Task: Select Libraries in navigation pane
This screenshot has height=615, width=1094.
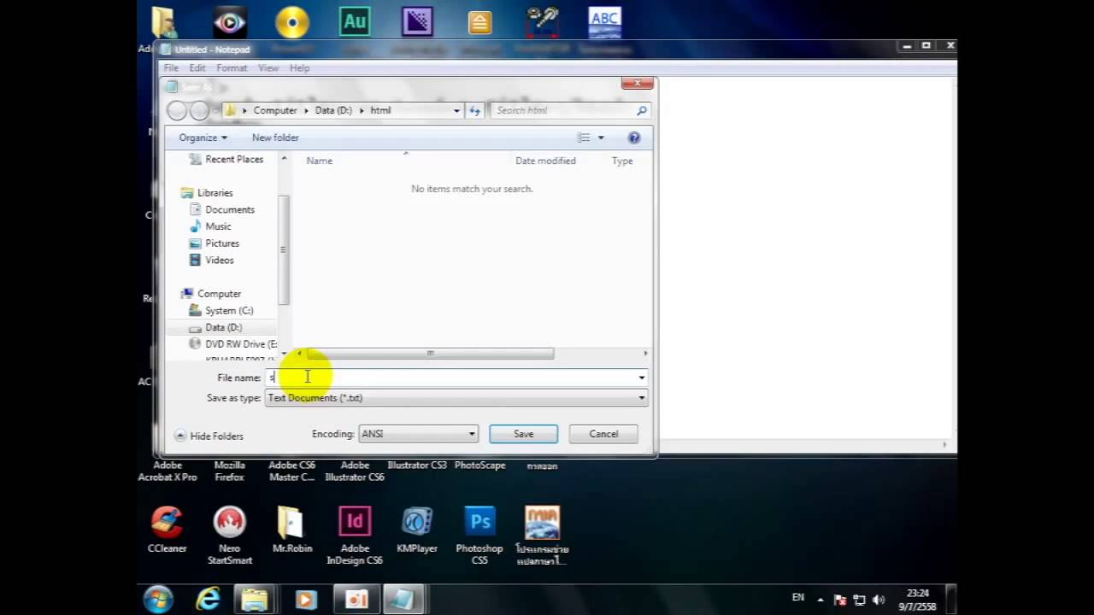Action: (x=206, y=193)
